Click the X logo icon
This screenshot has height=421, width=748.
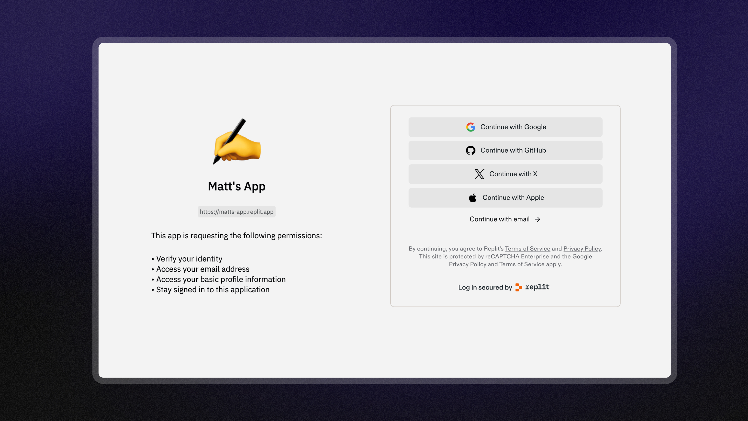click(x=479, y=174)
